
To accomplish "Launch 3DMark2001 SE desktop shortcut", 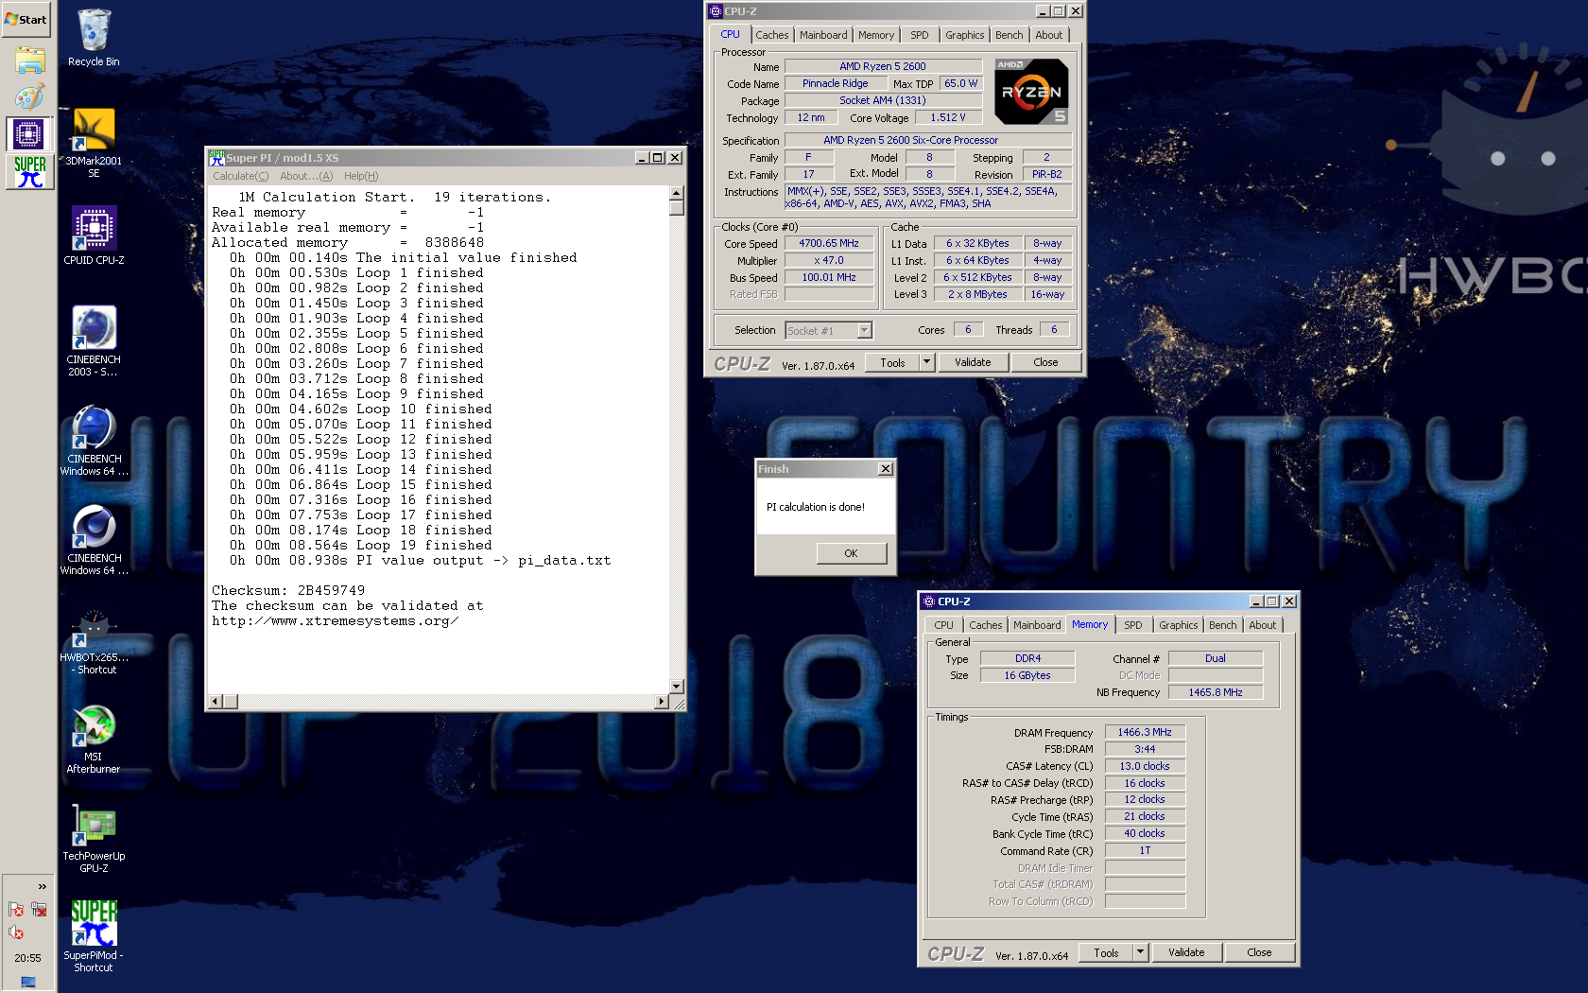I will coord(94,143).
